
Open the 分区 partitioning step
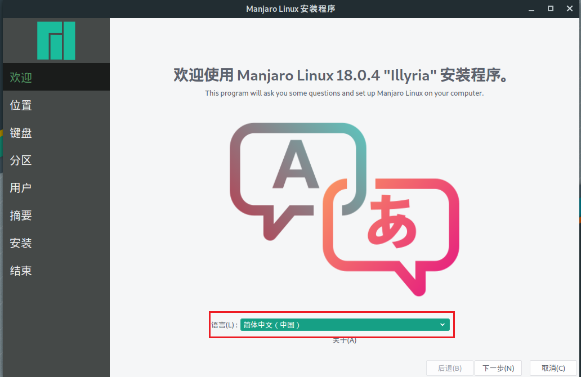click(x=20, y=160)
